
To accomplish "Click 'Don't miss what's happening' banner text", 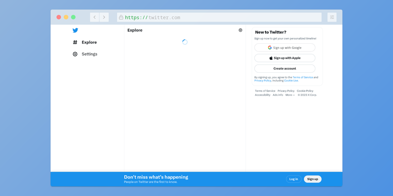I will pos(156,177).
